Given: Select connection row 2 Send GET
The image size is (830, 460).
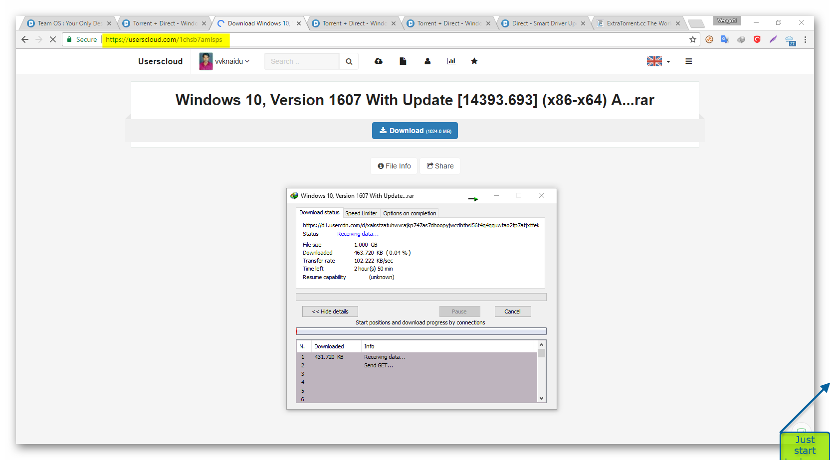Looking at the screenshot, I should [x=417, y=365].
